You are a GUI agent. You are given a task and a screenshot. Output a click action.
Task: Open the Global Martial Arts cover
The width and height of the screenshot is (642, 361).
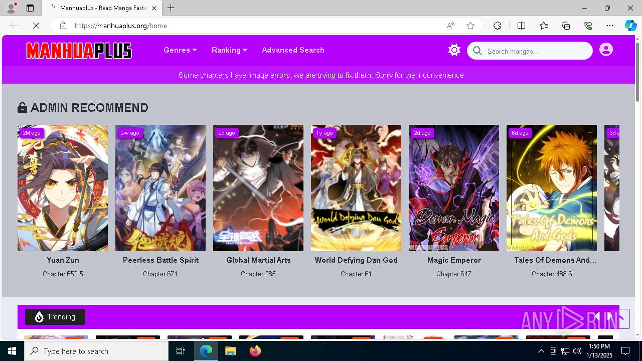[x=258, y=188]
